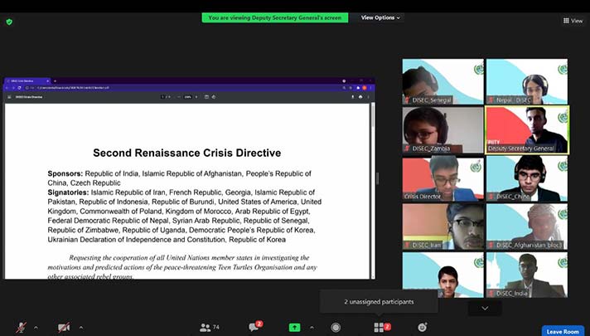This screenshot has height=336, width=590.
Task: Show more participants with down chevron
Action: click(485, 308)
